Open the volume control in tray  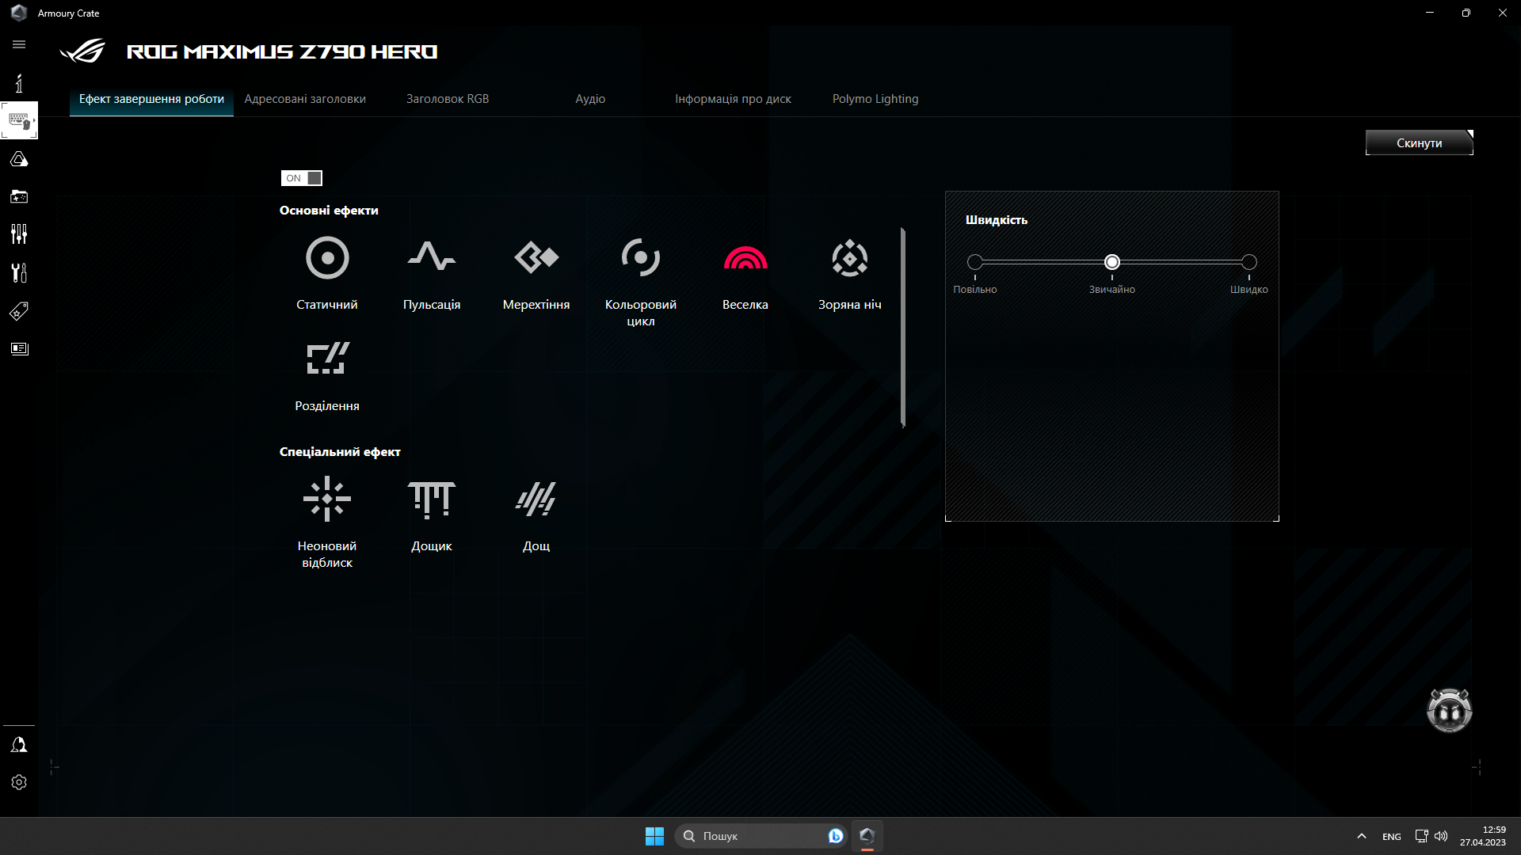(x=1441, y=836)
